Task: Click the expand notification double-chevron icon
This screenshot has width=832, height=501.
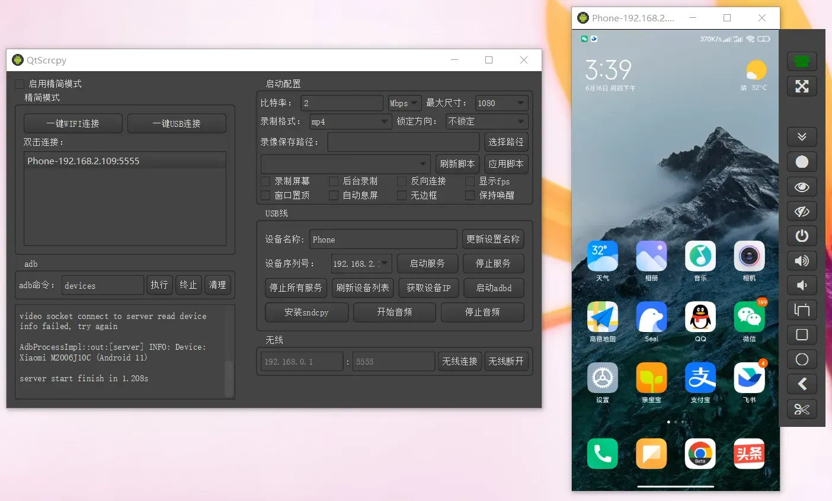Action: point(802,137)
